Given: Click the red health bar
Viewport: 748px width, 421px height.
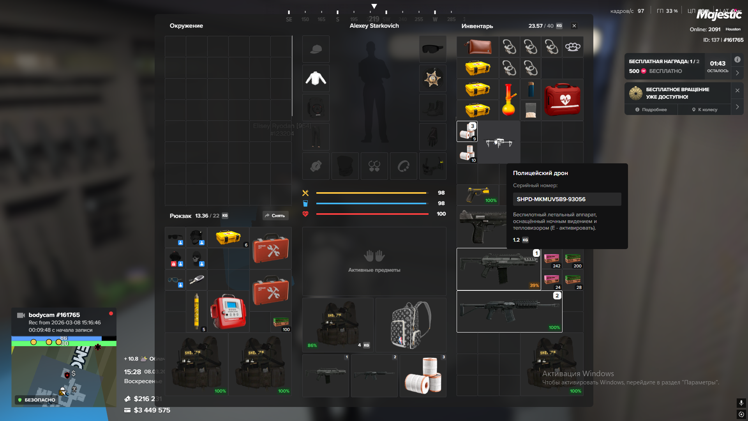Looking at the screenshot, I should coord(372,214).
